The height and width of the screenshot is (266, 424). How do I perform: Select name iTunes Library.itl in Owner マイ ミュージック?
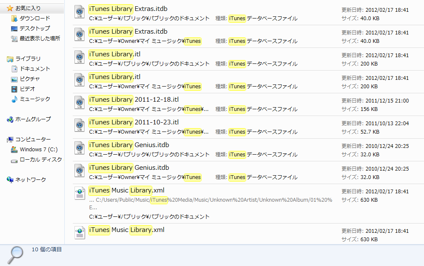tap(115, 77)
